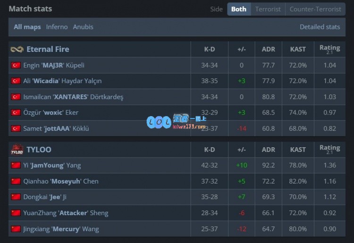This screenshot has width=354, height=243.
Task: Switch to the Anubis map tab
Action: tap(83, 27)
